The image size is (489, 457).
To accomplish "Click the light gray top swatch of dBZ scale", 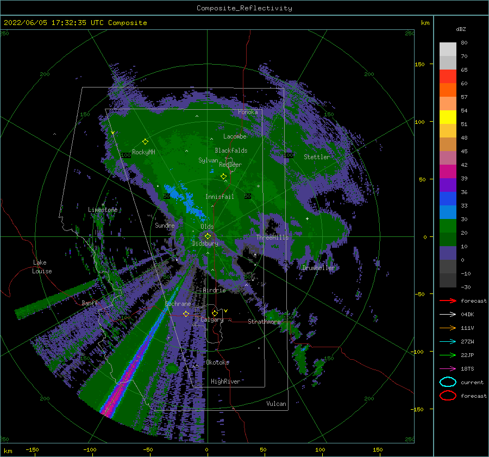I will pyautogui.click(x=448, y=49).
